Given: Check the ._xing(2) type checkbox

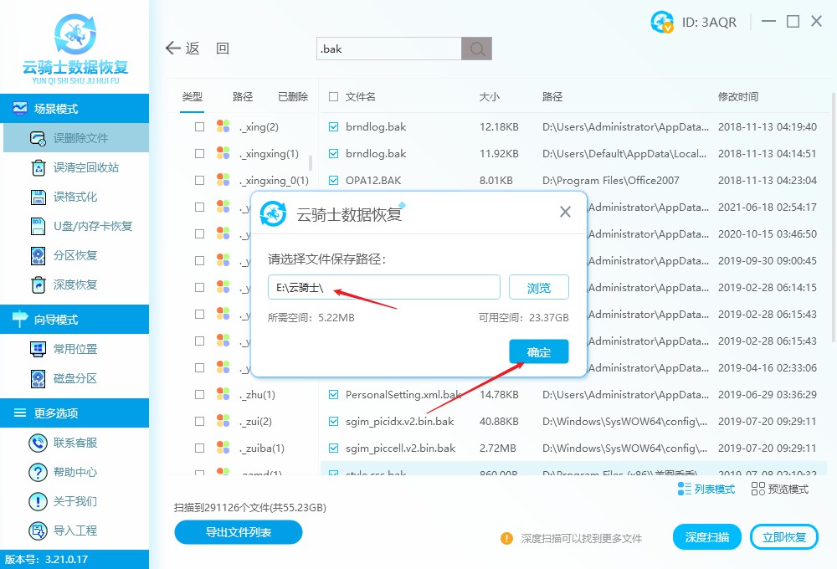Looking at the screenshot, I should pos(200,127).
